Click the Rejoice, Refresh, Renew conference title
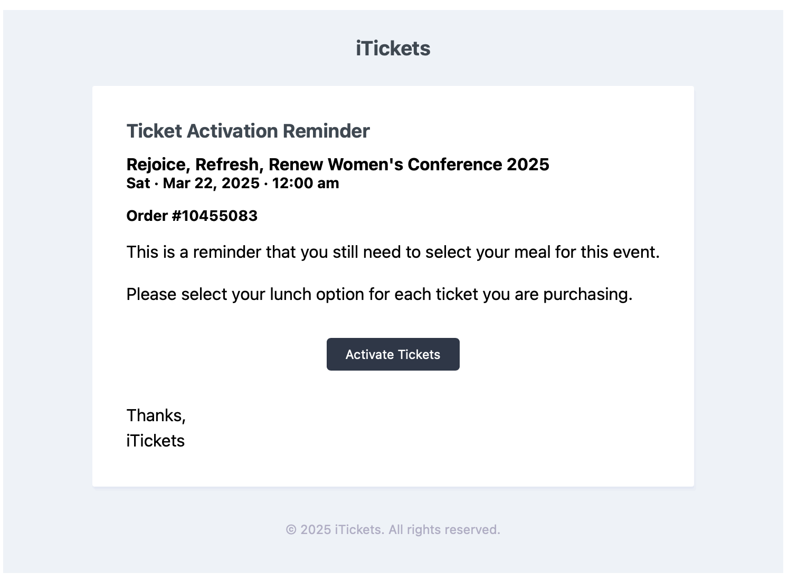798x582 pixels. (338, 164)
